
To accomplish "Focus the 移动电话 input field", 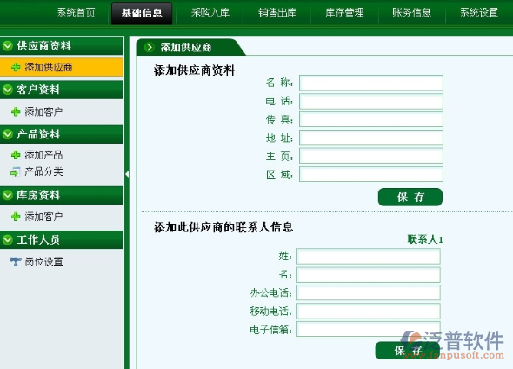I will (369, 311).
